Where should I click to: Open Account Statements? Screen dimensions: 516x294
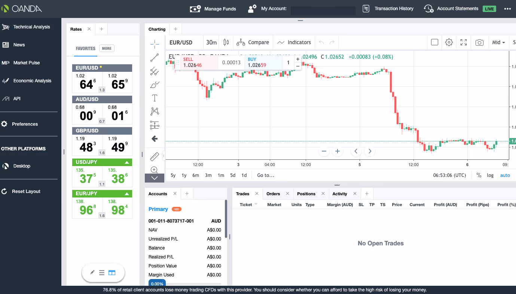[x=451, y=9]
